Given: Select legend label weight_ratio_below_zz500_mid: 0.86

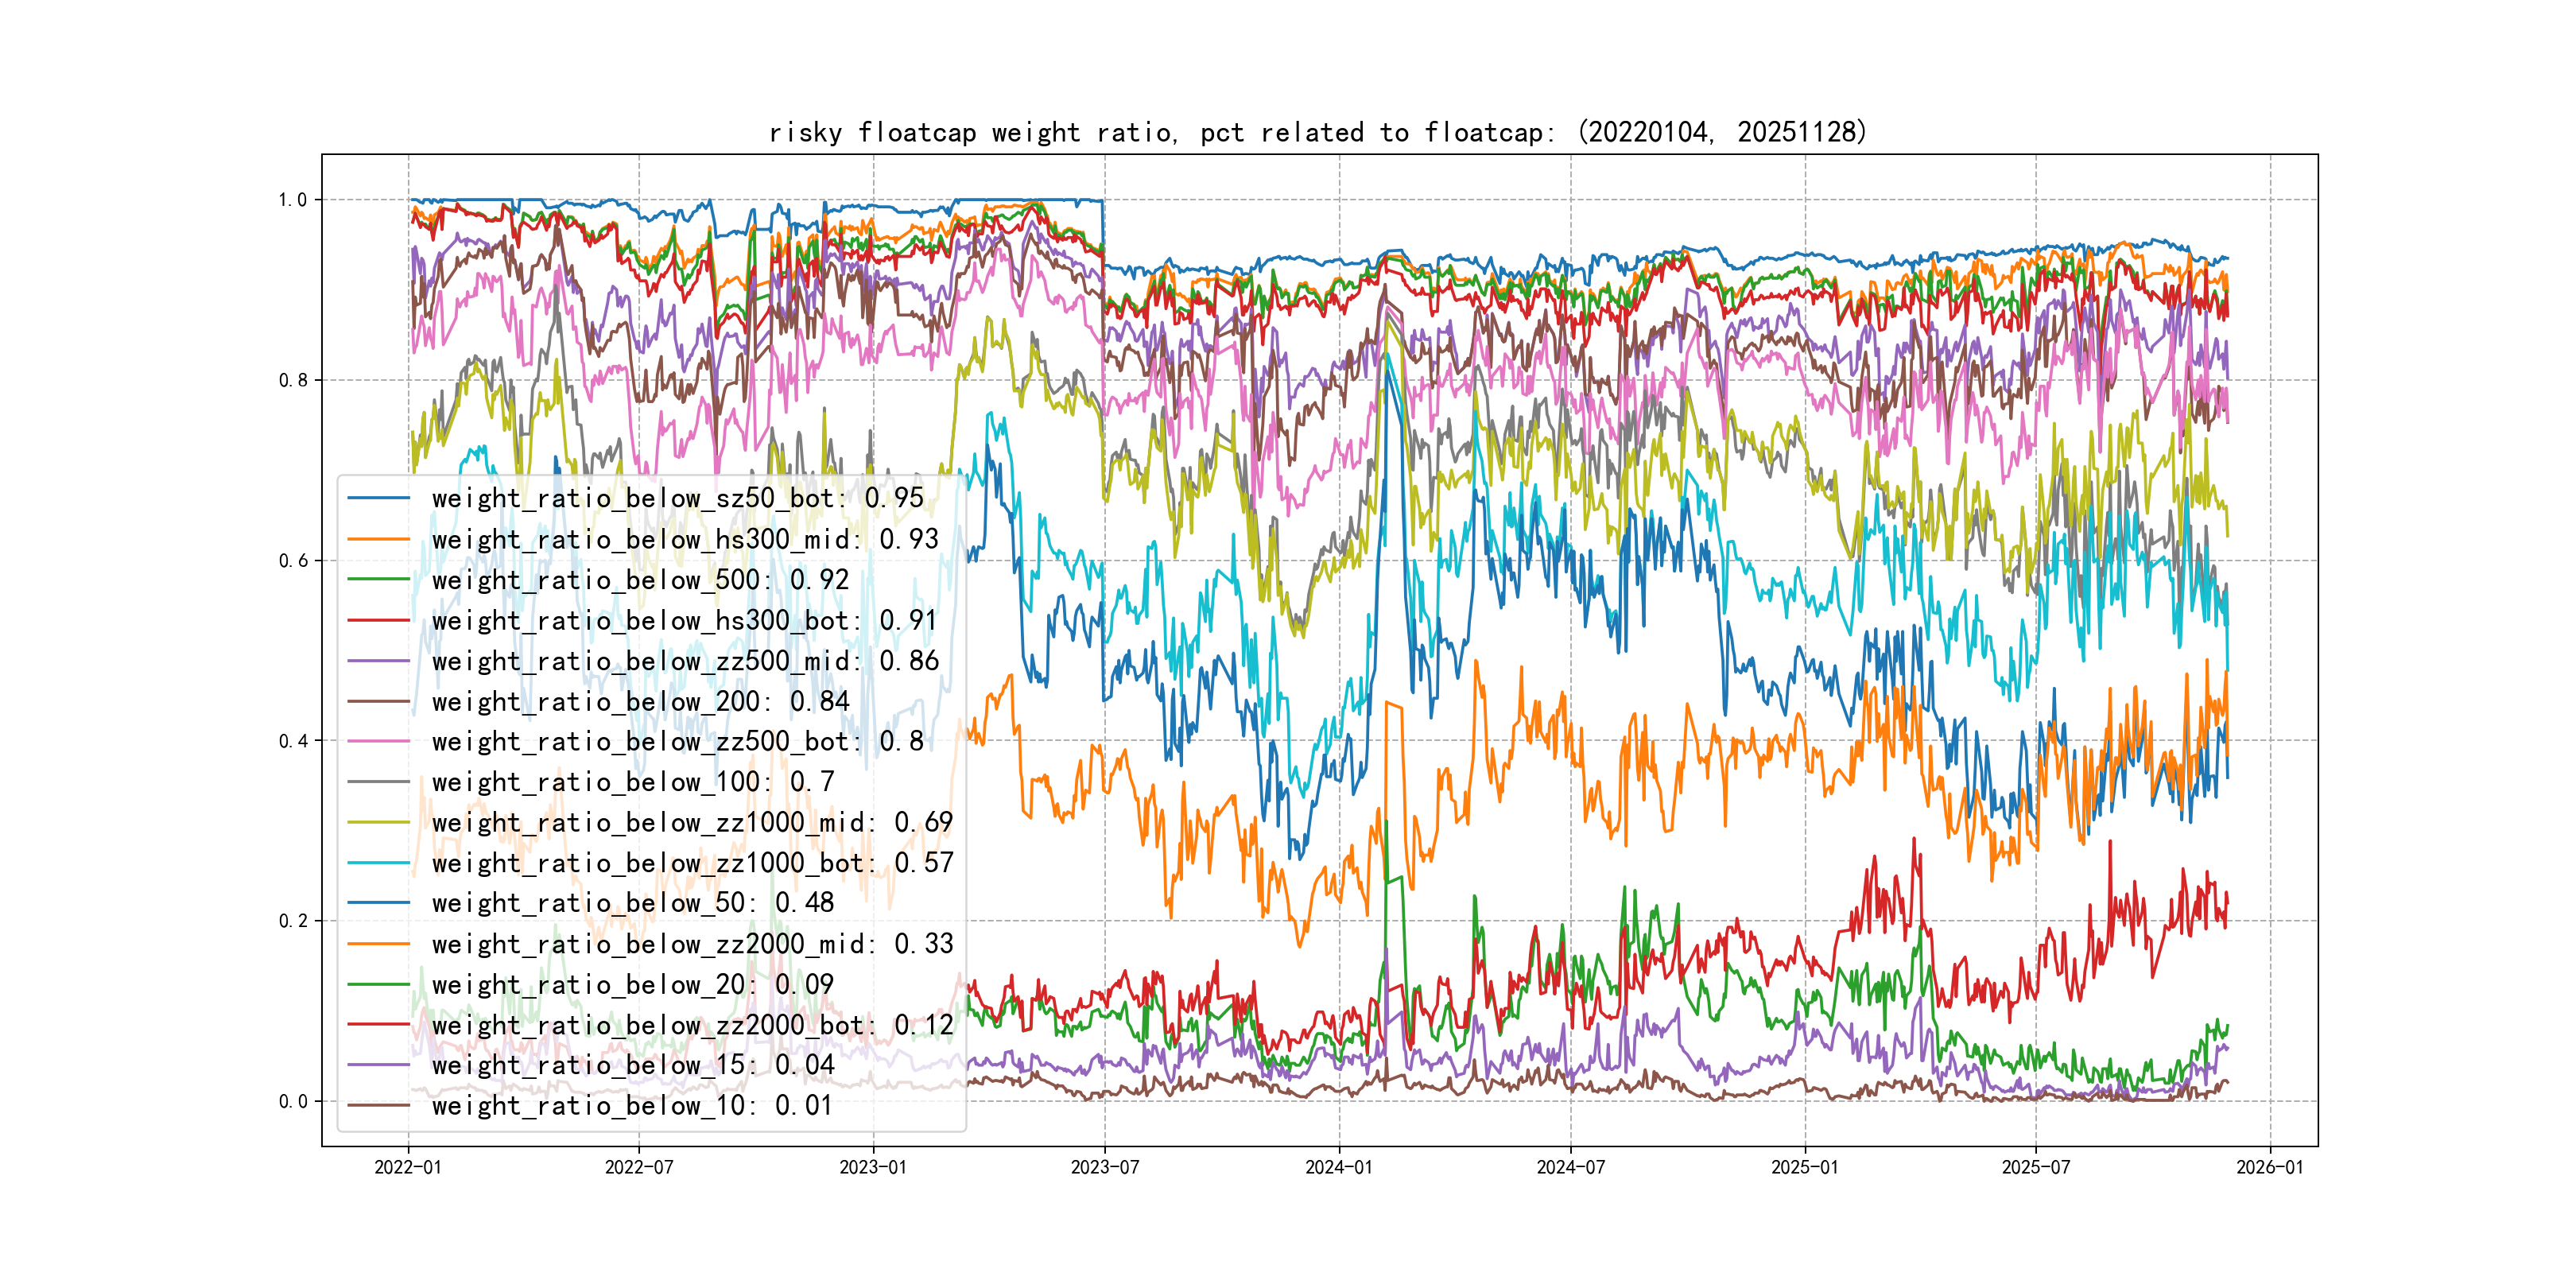Looking at the screenshot, I should point(685,661).
